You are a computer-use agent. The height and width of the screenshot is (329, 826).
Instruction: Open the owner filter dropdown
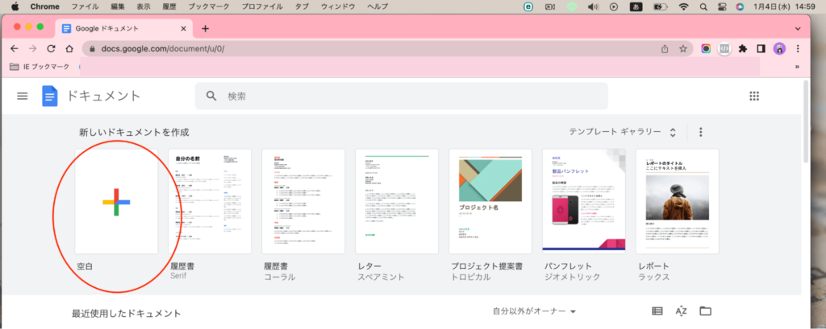[x=535, y=311]
